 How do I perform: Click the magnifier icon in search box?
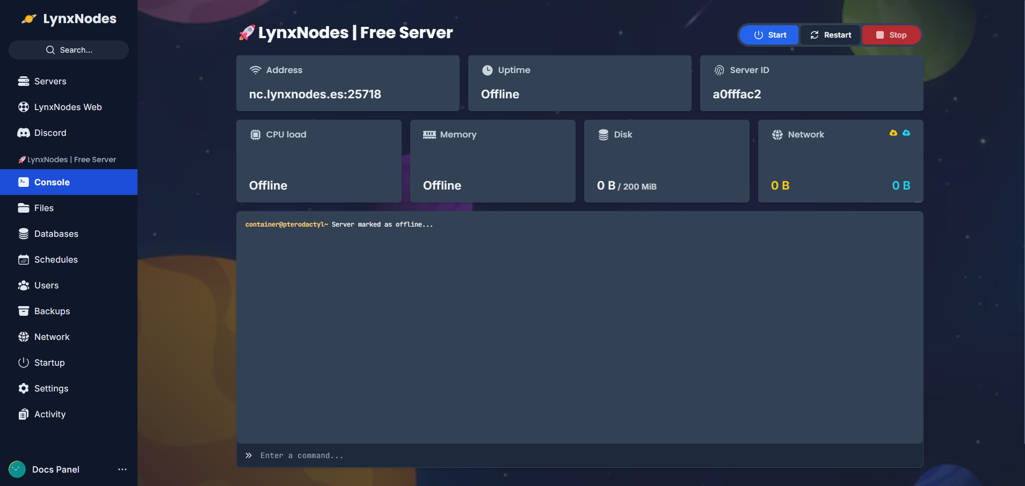click(x=50, y=50)
